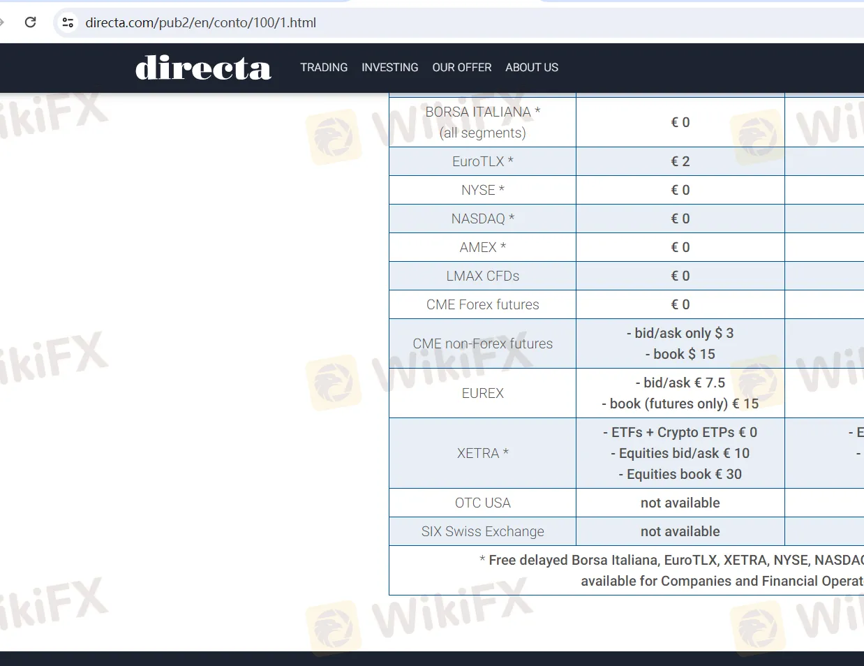
Task: Click '- ETFs + Crypto ETPs € 0' text
Action: pyautogui.click(x=680, y=432)
